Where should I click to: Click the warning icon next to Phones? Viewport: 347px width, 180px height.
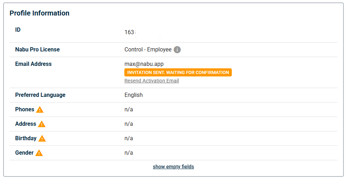click(40, 110)
